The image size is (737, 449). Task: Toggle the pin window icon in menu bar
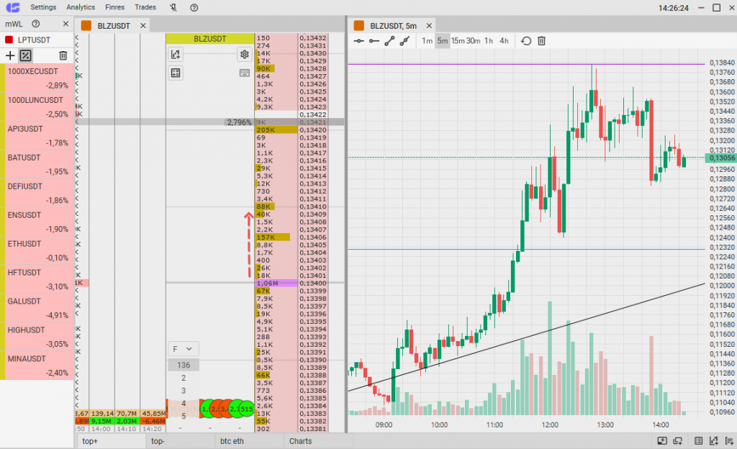coord(173,7)
